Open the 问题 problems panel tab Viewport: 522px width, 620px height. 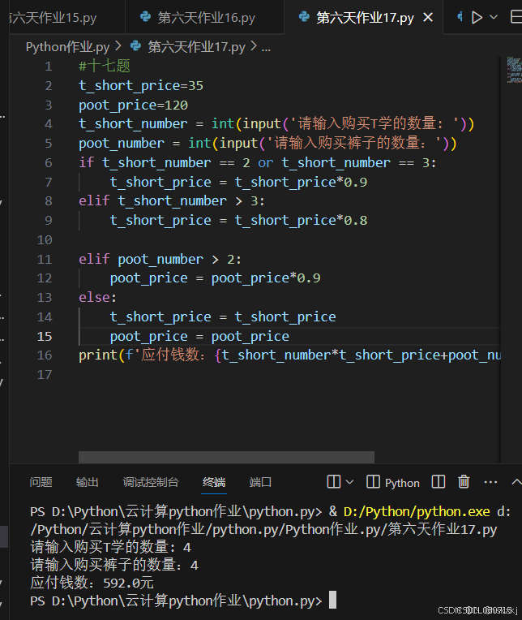pyautogui.click(x=41, y=482)
